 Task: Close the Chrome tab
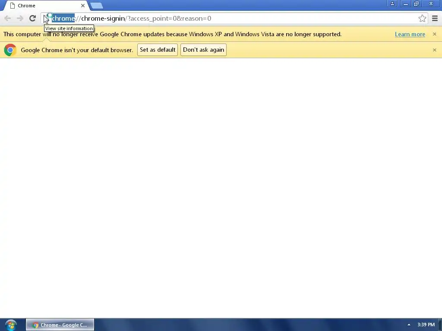82,6
